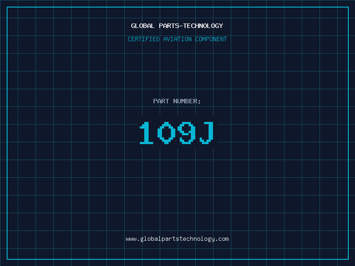Screen dimensions: 355x266
Task: Select the digit 1 of the part number
Action: tap(146, 133)
